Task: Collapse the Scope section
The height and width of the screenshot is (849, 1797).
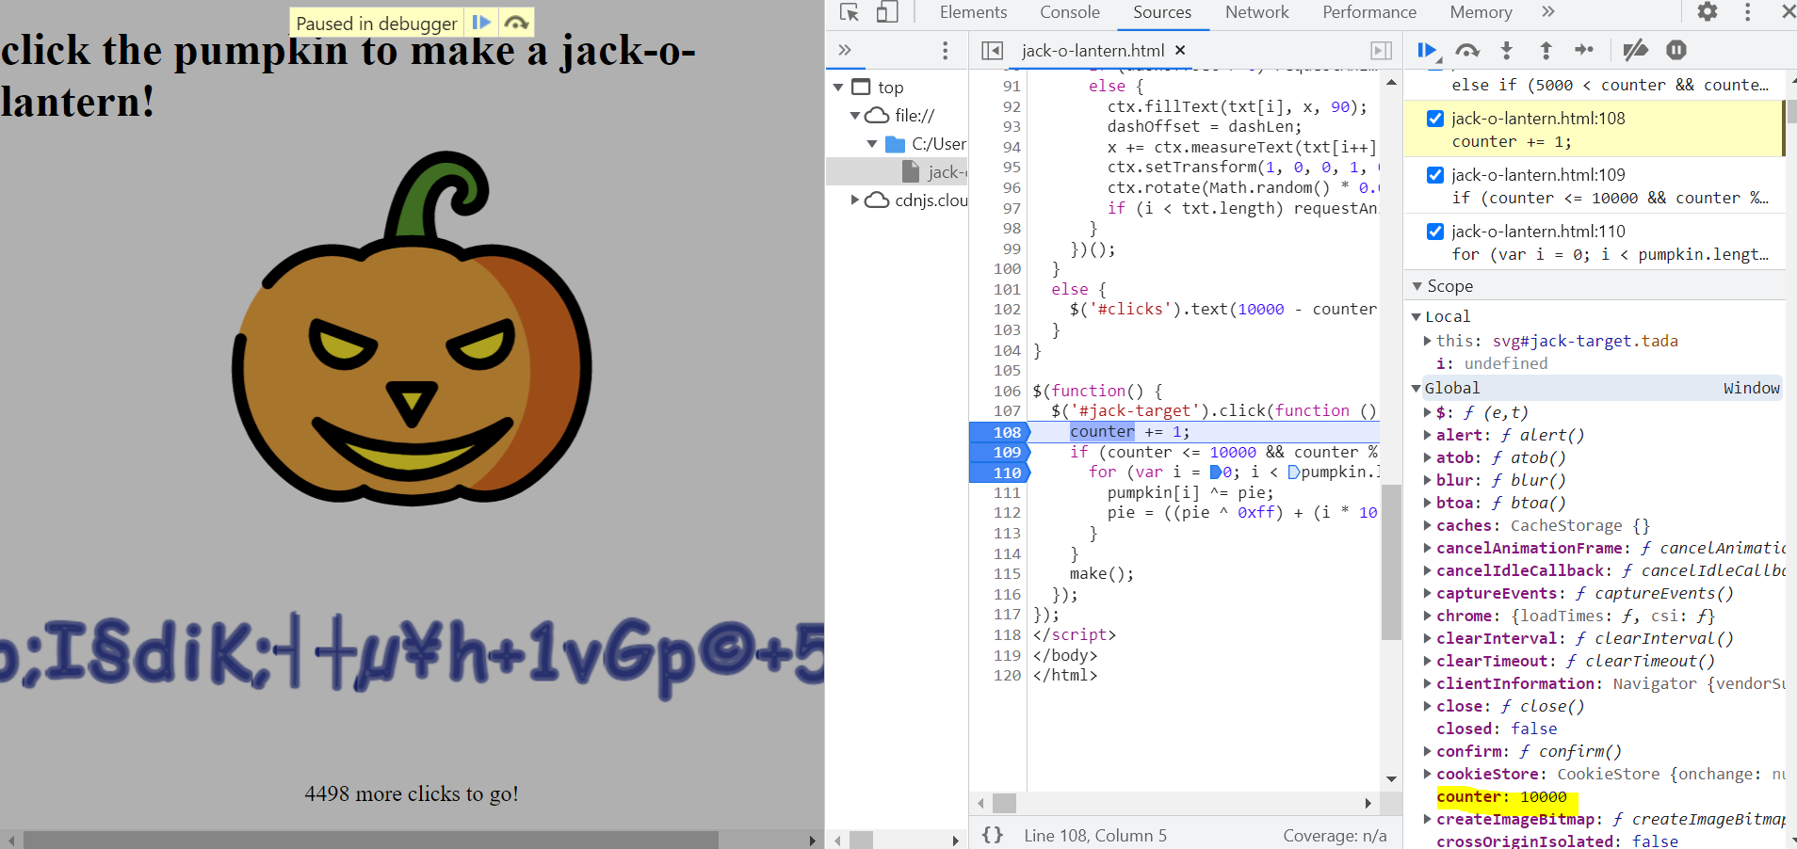Action: (1417, 286)
